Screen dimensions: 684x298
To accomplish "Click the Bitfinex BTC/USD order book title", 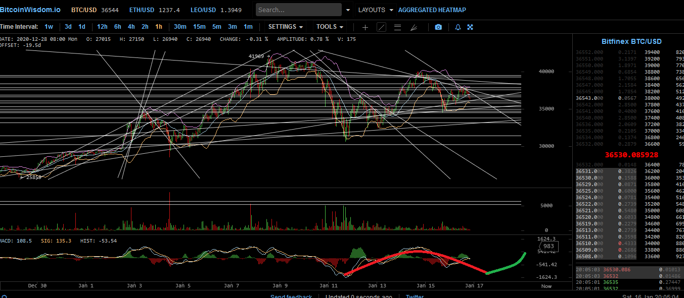I will click(x=631, y=42).
